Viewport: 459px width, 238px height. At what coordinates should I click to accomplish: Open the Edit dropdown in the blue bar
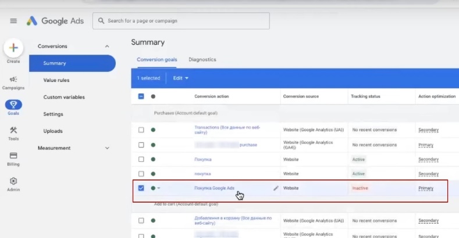point(181,78)
